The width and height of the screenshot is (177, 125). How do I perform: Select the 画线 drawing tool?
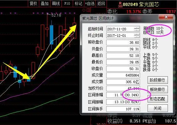coord(56,3)
